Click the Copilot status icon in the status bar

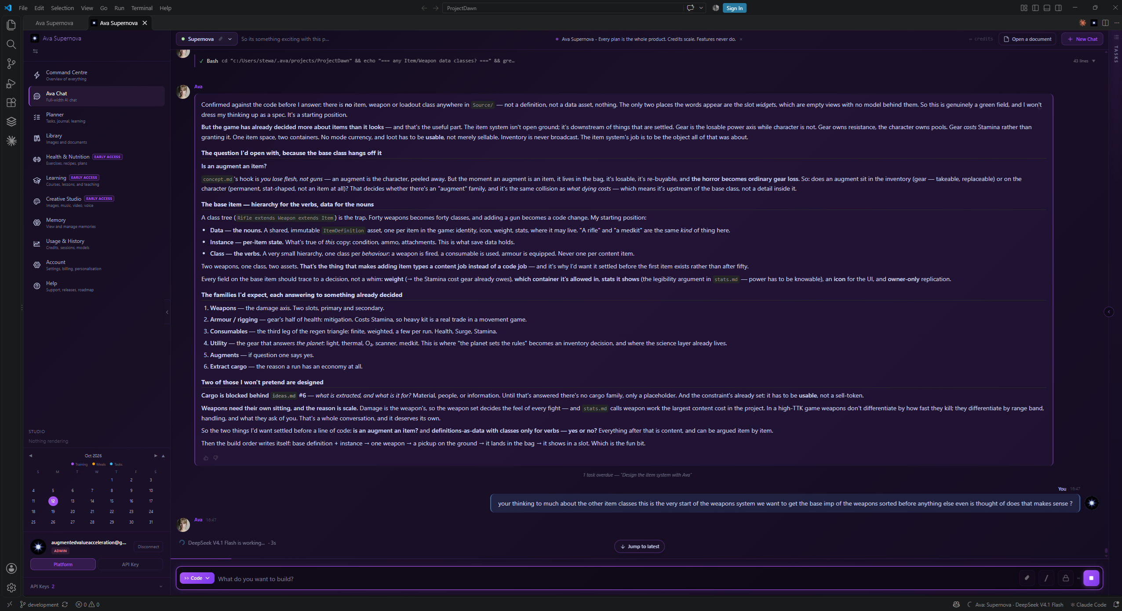(x=956, y=605)
